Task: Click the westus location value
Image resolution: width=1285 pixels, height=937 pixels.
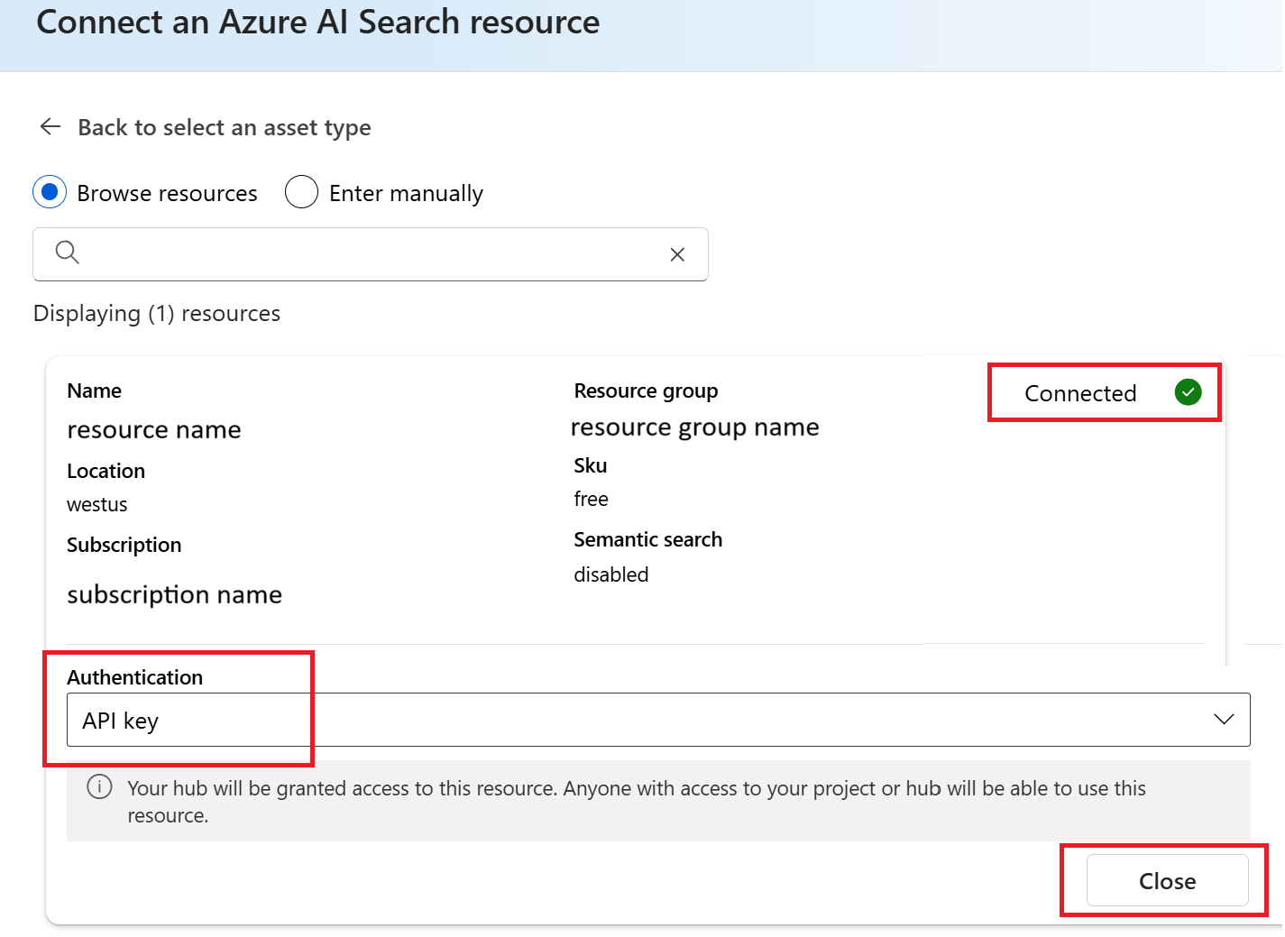Action: (x=97, y=505)
